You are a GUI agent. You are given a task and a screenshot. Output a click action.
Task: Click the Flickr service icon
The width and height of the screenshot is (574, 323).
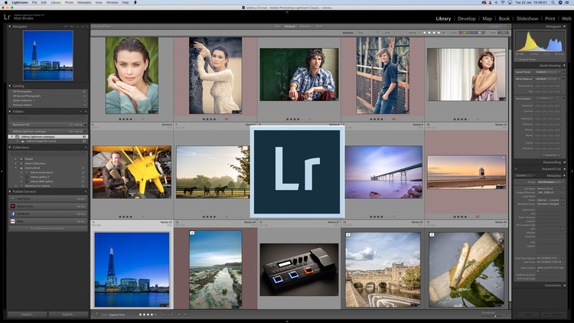12,221
